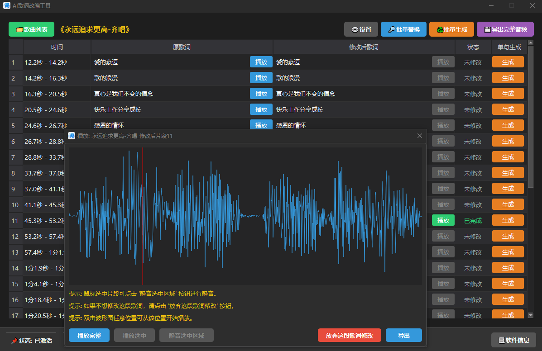Click the 修改后歌词 column header
Viewport: 542px width, 351px height.
[364, 47]
